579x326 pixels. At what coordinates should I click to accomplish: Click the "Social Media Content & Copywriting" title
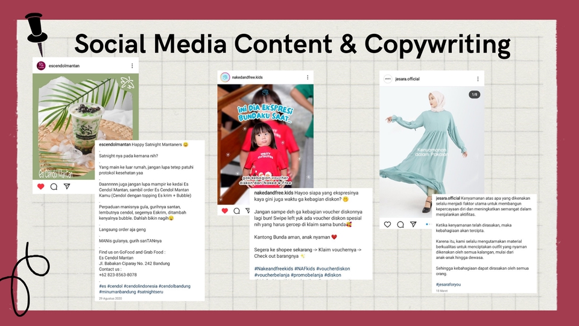293,44
